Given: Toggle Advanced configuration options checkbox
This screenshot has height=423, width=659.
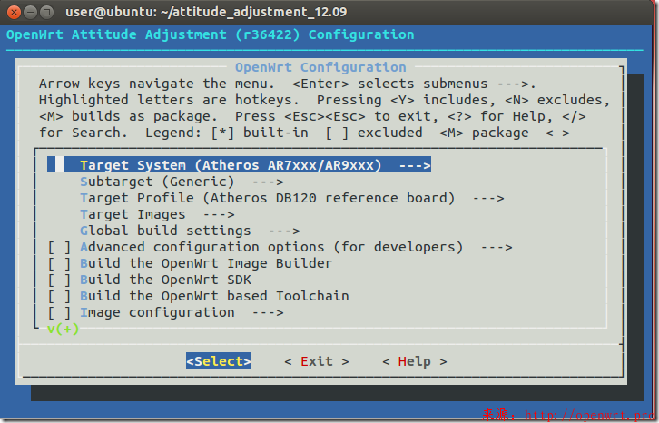Looking at the screenshot, I should pyautogui.click(x=59, y=247).
